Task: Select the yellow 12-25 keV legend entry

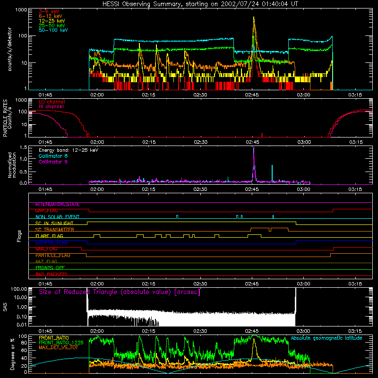Action: coord(52,21)
